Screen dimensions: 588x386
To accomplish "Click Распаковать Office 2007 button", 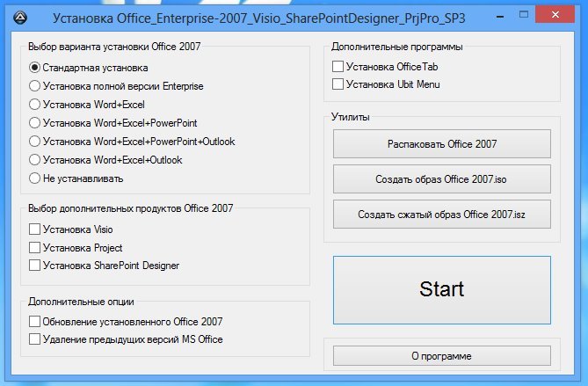I will tap(442, 144).
